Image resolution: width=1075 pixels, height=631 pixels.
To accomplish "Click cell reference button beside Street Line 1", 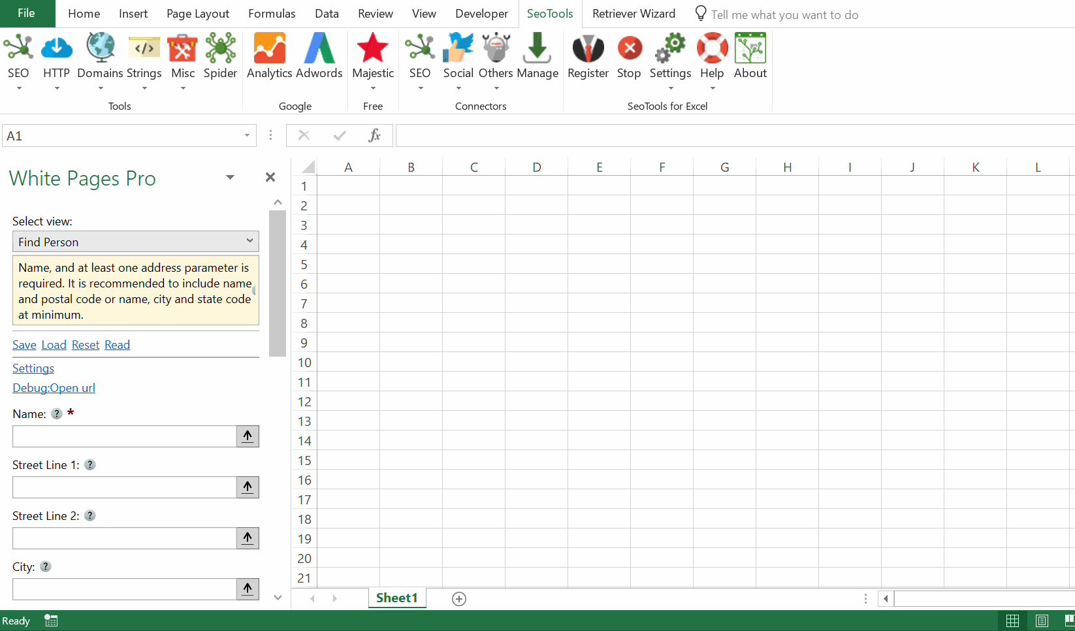I will [248, 487].
